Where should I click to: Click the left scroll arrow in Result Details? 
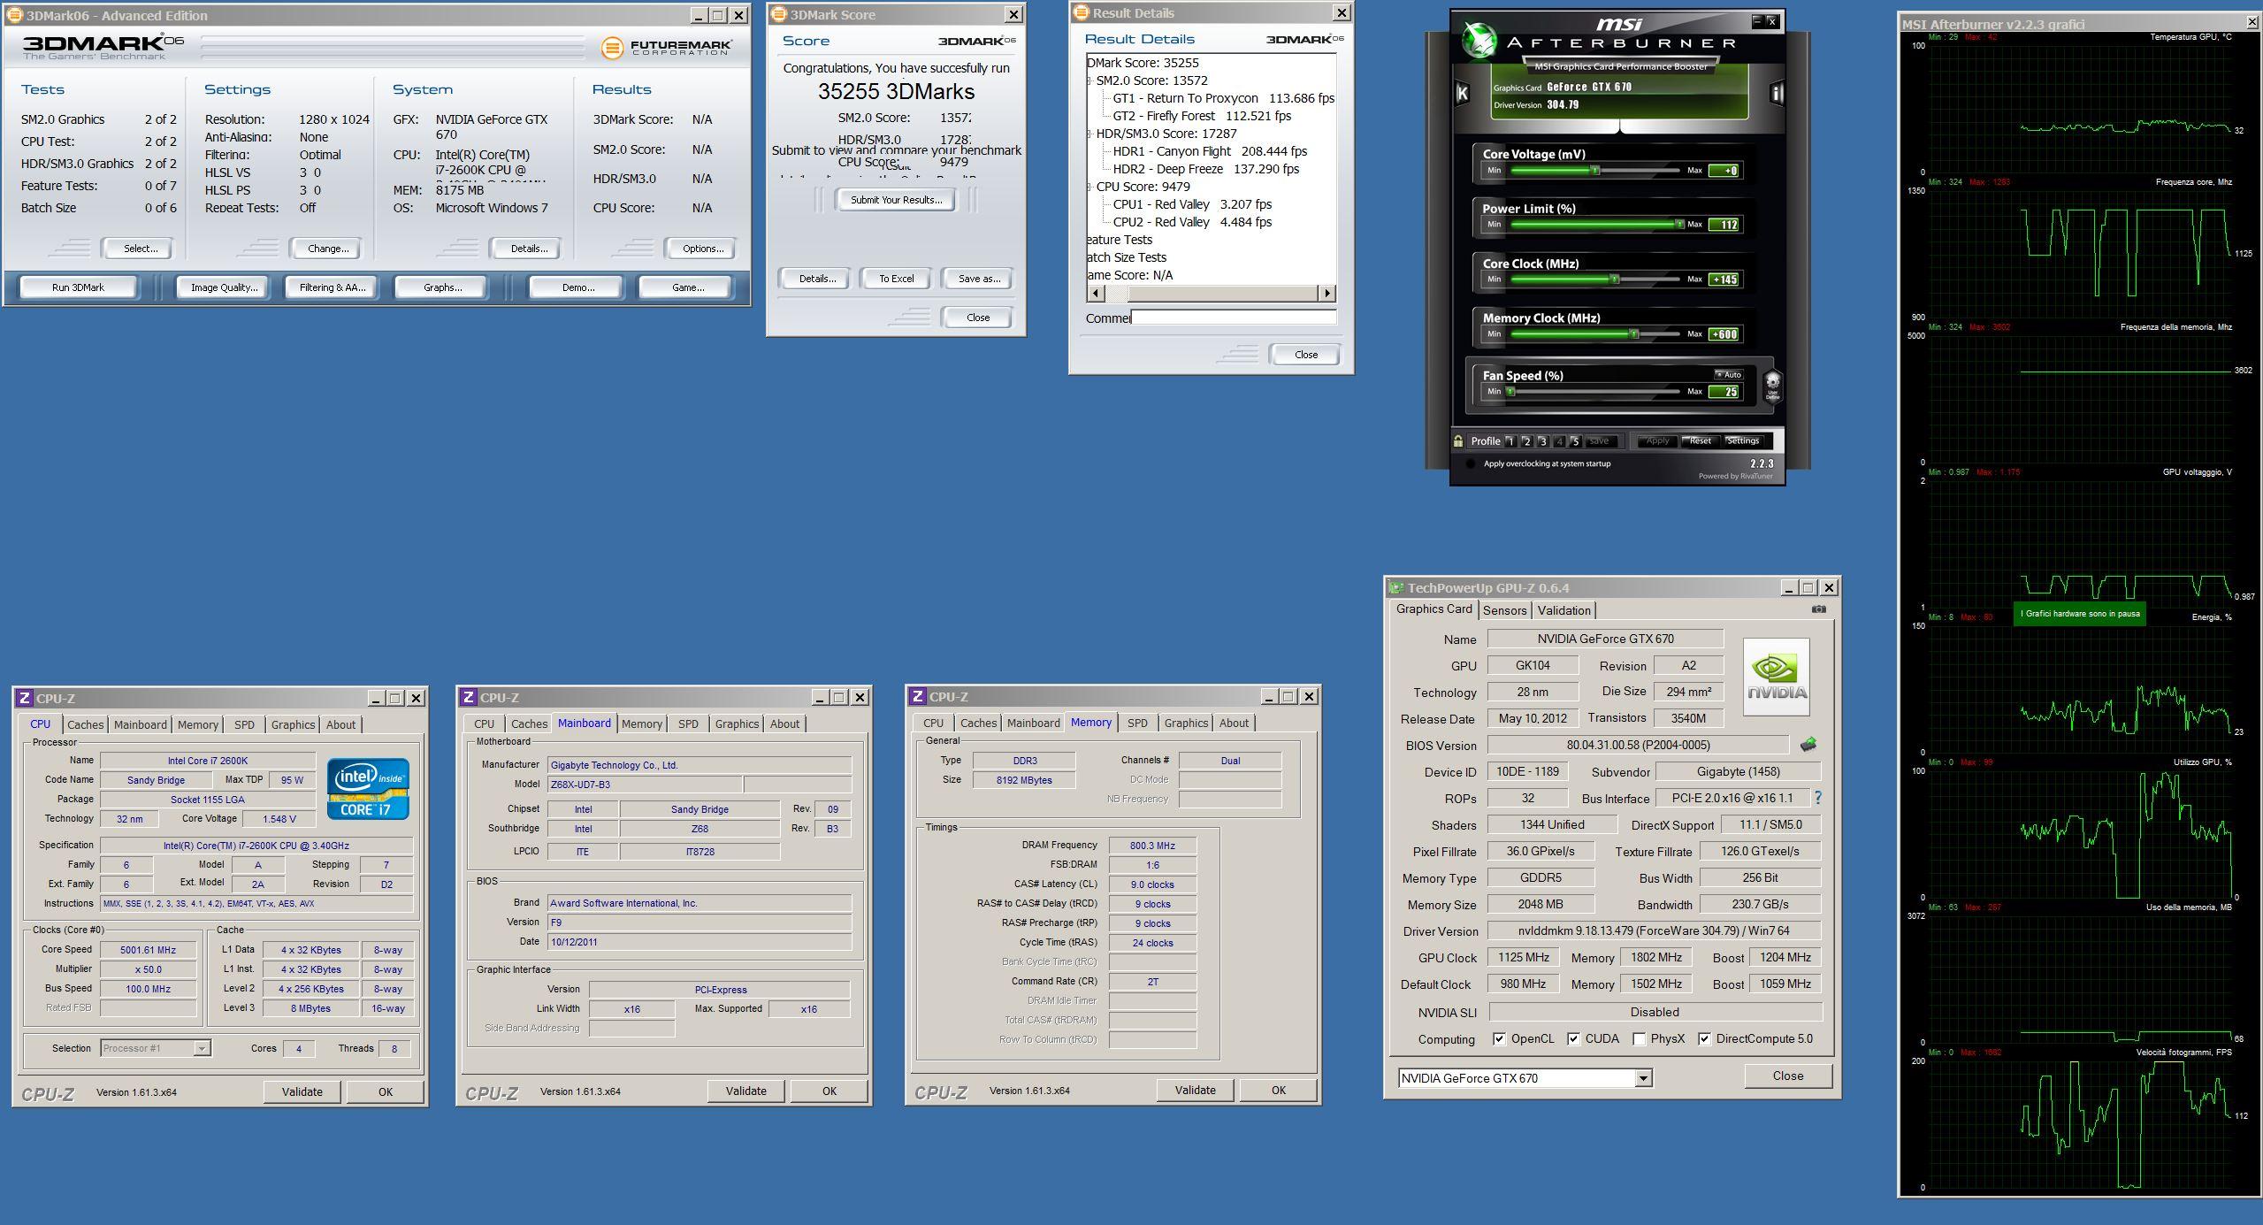pyautogui.click(x=1095, y=293)
